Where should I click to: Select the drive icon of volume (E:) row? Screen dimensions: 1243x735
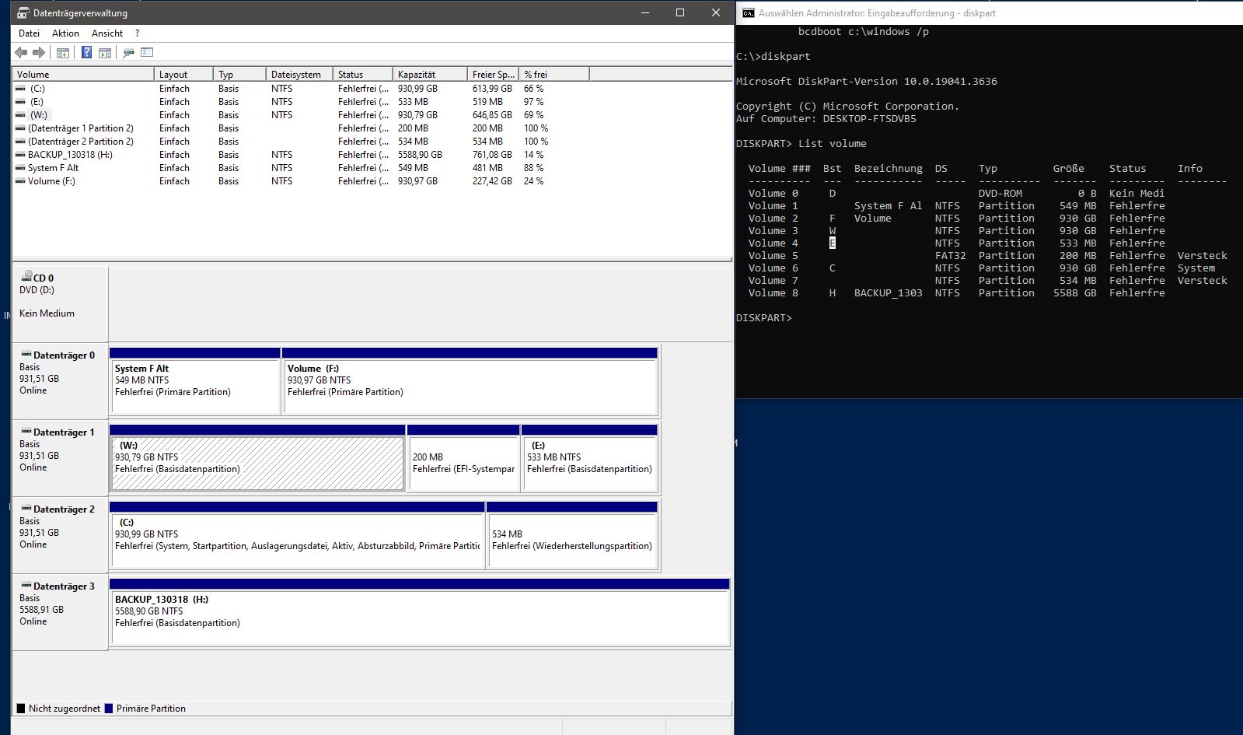[20, 102]
